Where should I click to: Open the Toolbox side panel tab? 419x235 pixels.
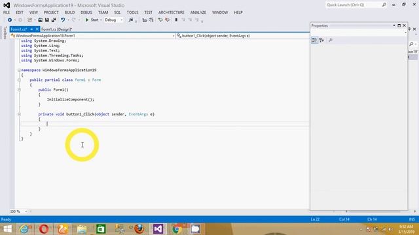[x=5, y=33]
